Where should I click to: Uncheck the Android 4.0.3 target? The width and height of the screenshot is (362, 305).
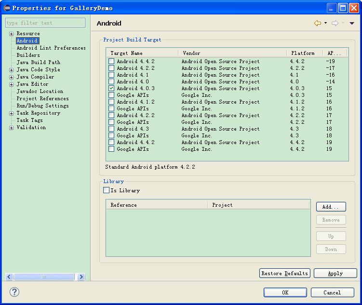(111, 88)
